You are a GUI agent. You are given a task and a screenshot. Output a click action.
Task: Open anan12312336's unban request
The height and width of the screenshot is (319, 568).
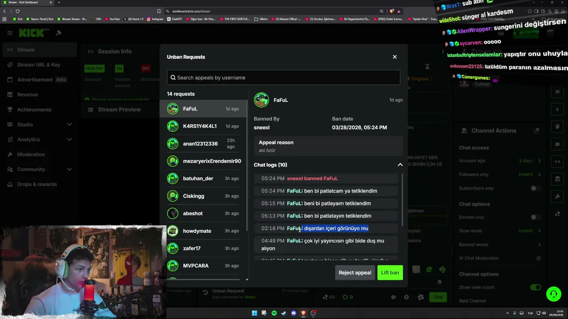[x=203, y=144]
